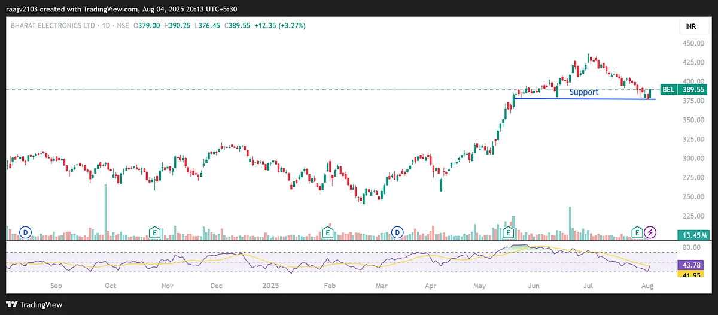
Task: Click the Apr label on time axis
Action: click(x=431, y=286)
